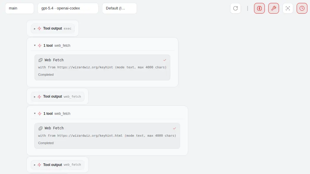The height and width of the screenshot is (174, 310).
Task: Toggle the clock history button
Action: click(302, 8)
